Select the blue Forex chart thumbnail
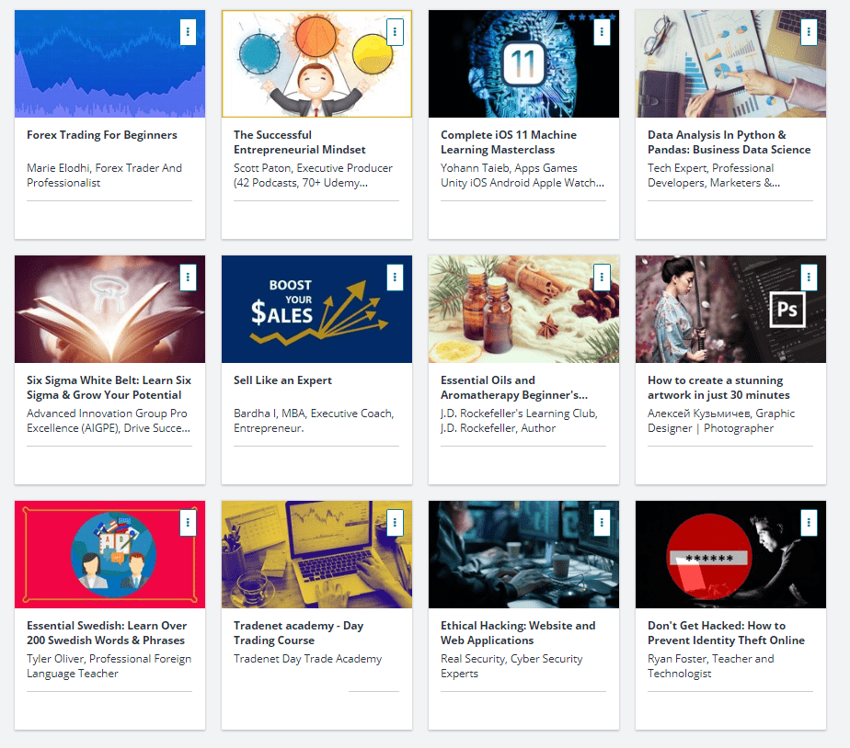 pyautogui.click(x=110, y=64)
